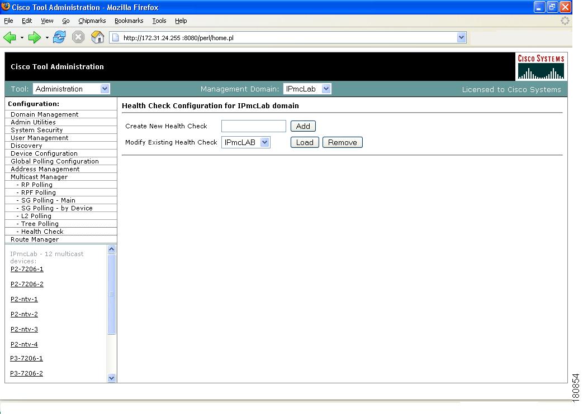Open the Bookmarks menu
This screenshot has width=583, height=414.
[129, 21]
